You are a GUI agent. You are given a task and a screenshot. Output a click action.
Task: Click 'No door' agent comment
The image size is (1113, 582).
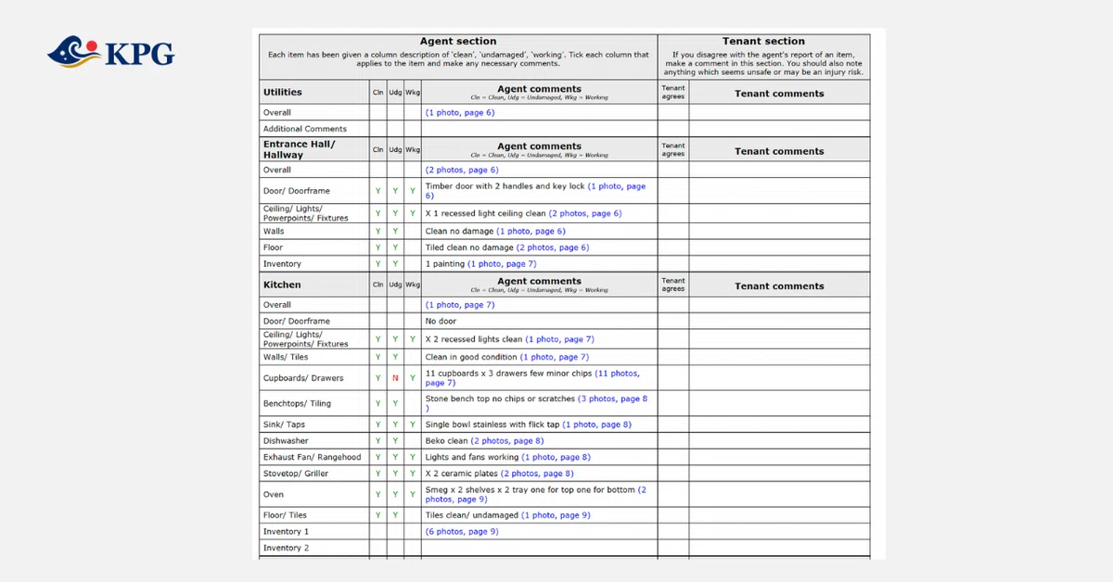441,322
